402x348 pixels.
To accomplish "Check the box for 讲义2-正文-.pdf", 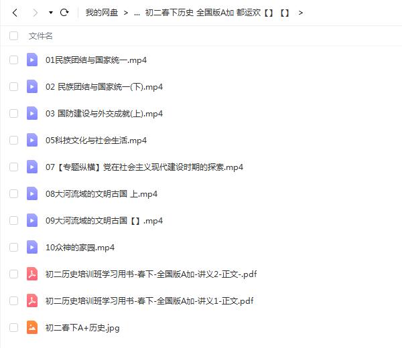I will point(13,274).
